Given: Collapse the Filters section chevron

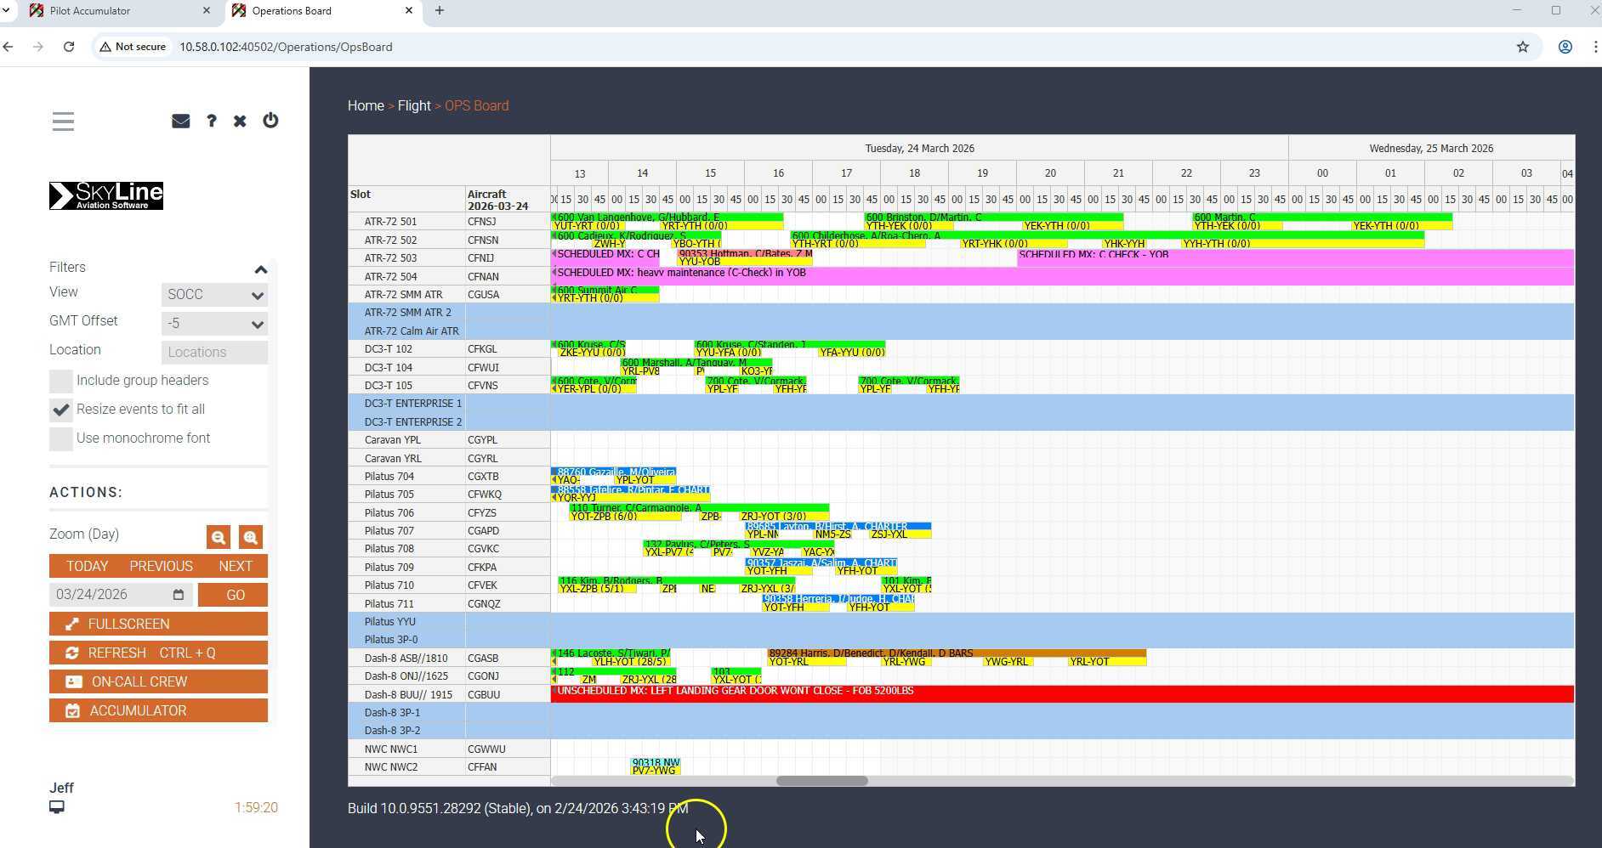Looking at the screenshot, I should click(261, 269).
